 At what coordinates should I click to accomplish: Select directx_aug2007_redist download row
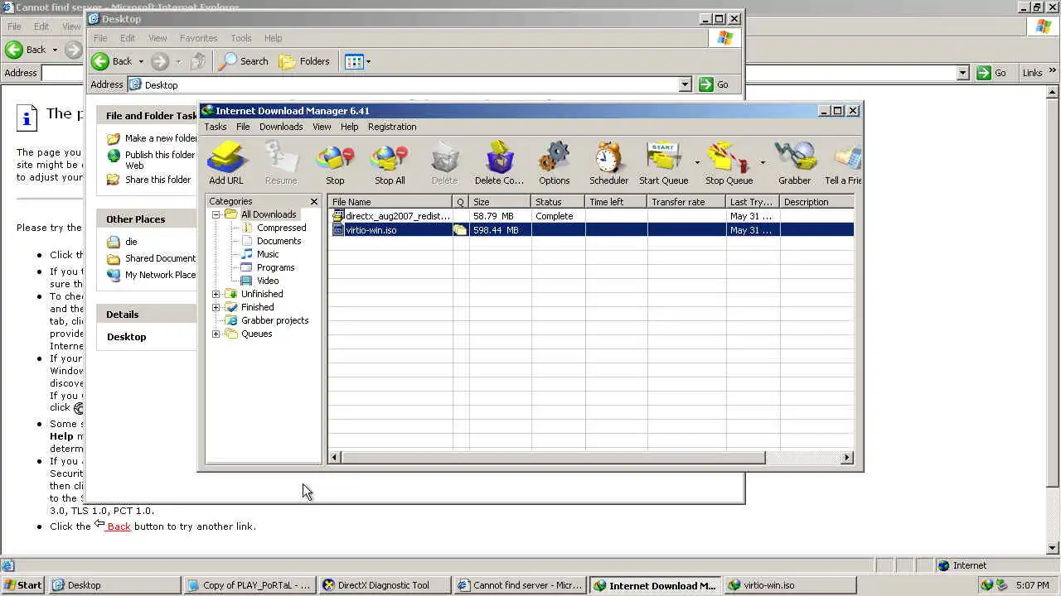(x=591, y=216)
